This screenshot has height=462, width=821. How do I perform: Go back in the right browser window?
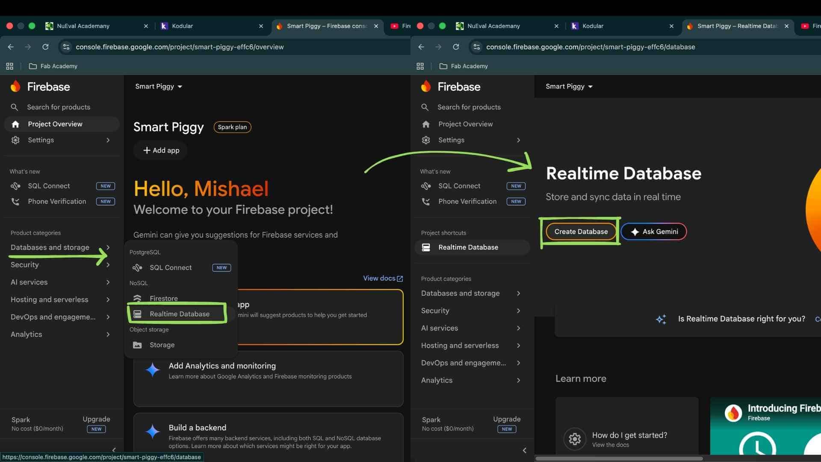[x=421, y=47]
